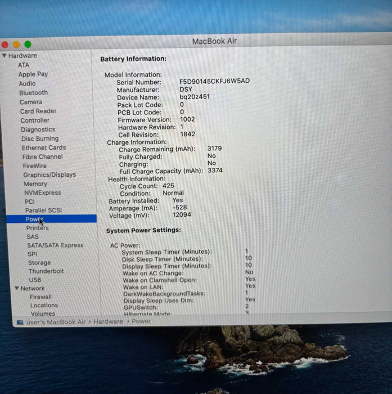This screenshot has width=392, height=394.
Task: Select Ethernet Cards in the sidebar
Action: (x=44, y=147)
